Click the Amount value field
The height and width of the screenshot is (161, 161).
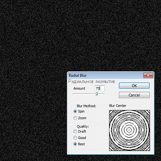point(99,88)
